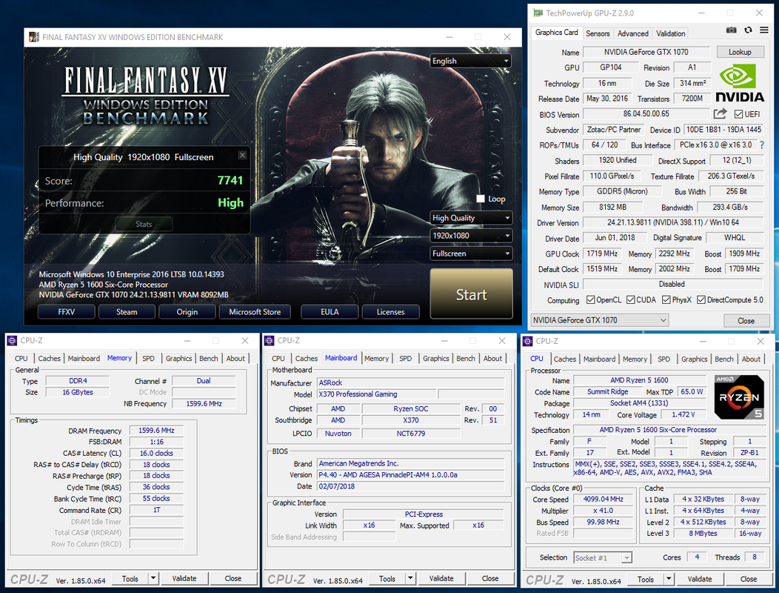
Task: Open the EULA button
Action: (x=330, y=312)
